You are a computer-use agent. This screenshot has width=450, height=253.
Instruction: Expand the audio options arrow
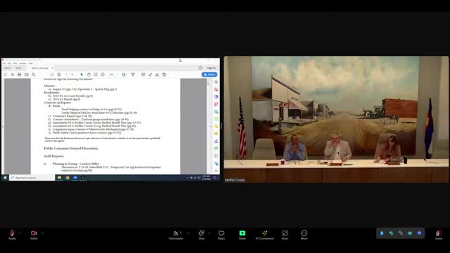click(20, 233)
